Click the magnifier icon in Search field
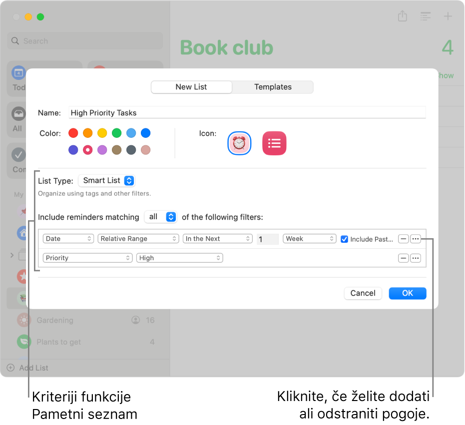465x425 pixels. [15, 40]
